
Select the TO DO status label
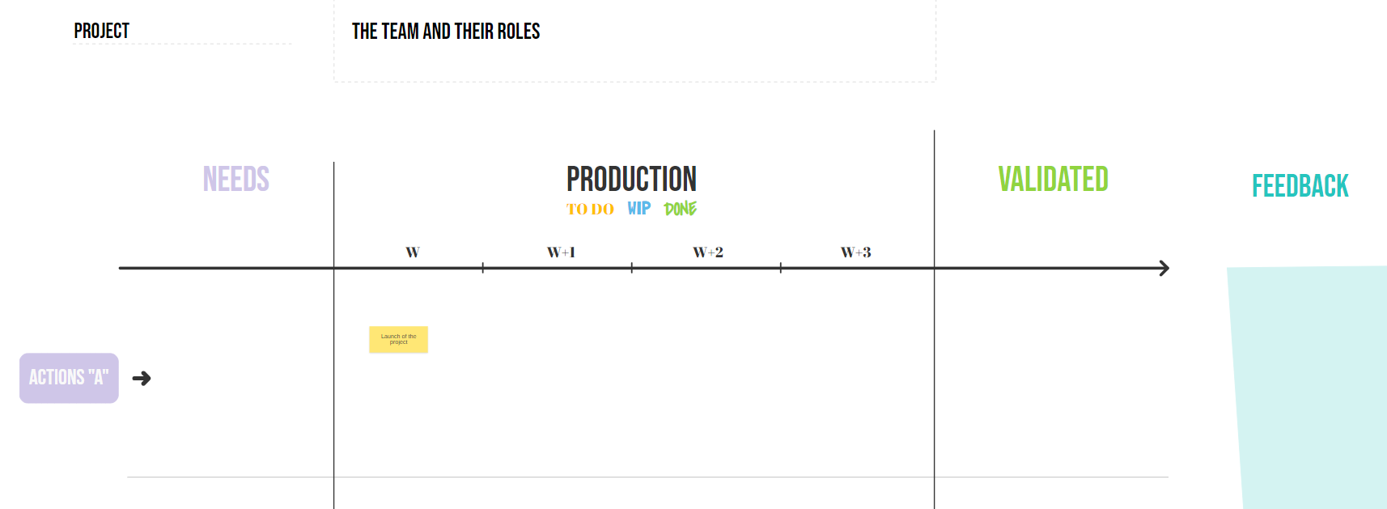point(590,210)
